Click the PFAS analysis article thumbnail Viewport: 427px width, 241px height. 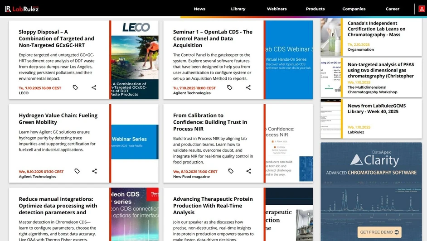tap(330, 77)
